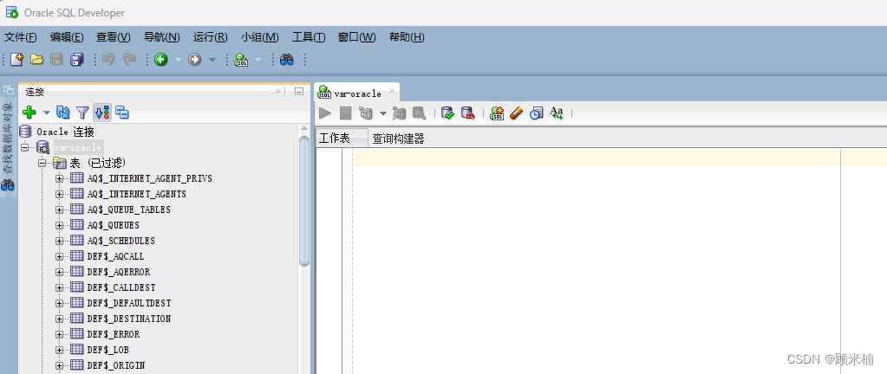The image size is (887, 374).
Task: Click the Run Script icon
Action: pyautogui.click(x=346, y=113)
